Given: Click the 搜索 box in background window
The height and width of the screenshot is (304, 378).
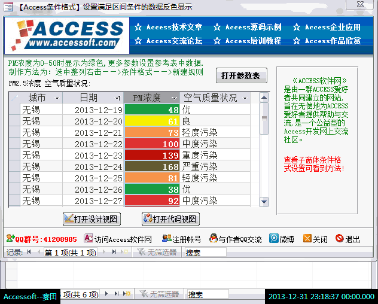Looking at the screenshot, I should point(208,294).
